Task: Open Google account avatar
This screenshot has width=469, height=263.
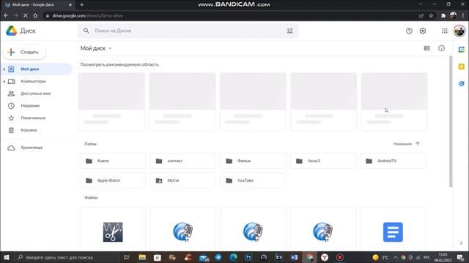Action: point(459,31)
